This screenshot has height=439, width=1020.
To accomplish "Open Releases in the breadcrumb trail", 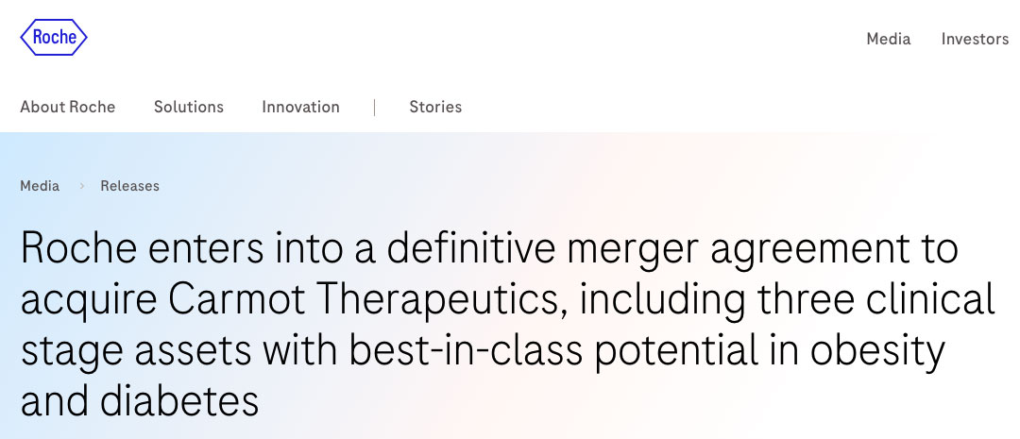I will click(130, 186).
